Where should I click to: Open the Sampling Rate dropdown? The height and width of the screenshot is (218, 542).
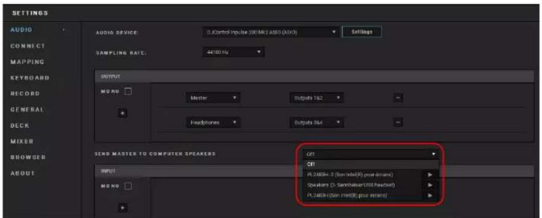(234, 52)
